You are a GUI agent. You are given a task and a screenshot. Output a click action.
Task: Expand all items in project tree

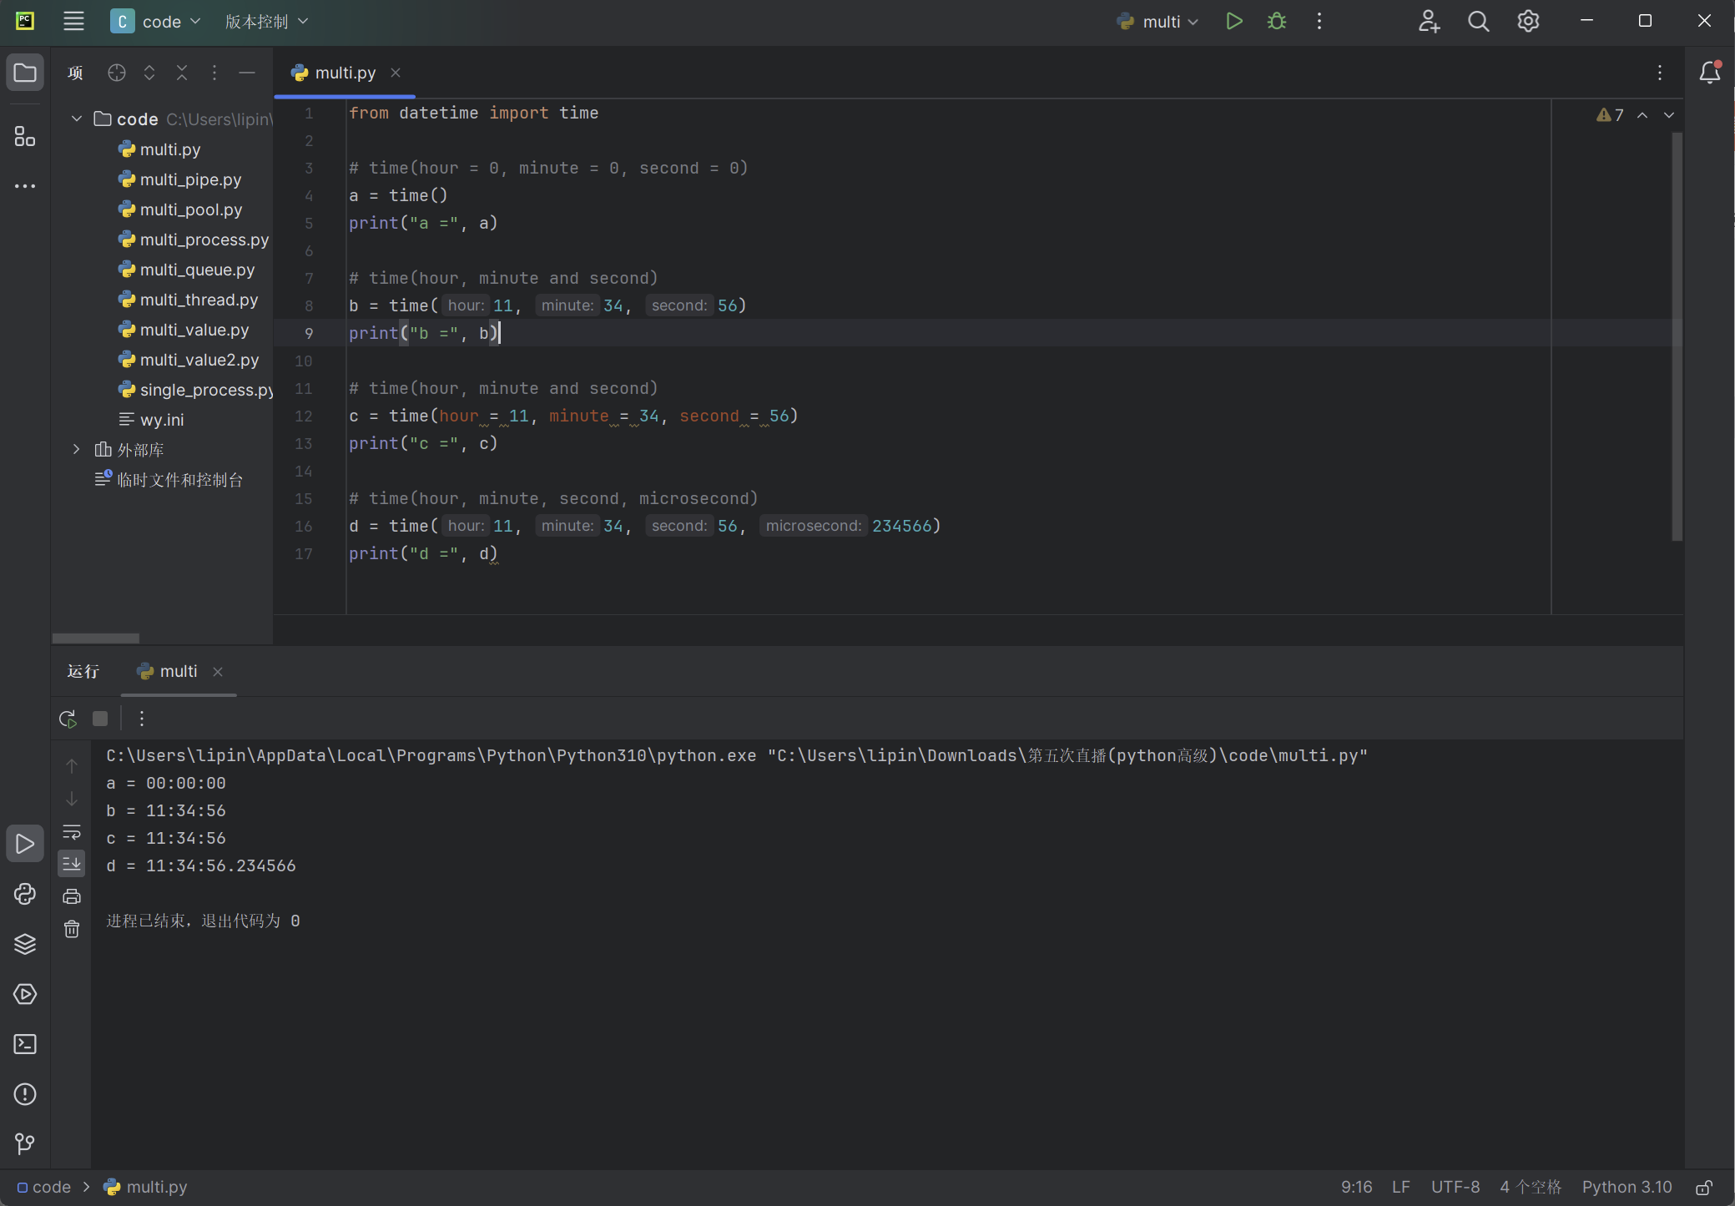[x=149, y=73]
